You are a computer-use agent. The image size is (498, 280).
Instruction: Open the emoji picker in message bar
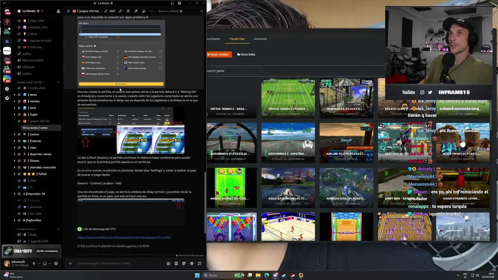(x=192, y=263)
